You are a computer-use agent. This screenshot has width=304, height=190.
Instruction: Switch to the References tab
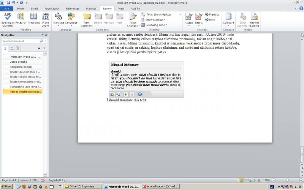(73, 8)
